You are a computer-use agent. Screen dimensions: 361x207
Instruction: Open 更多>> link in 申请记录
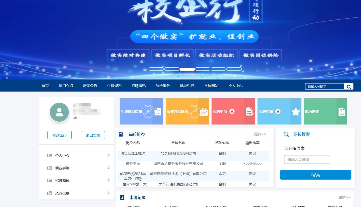(345, 197)
